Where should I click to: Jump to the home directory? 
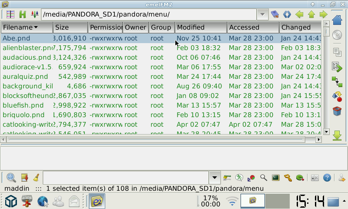(337, 20)
